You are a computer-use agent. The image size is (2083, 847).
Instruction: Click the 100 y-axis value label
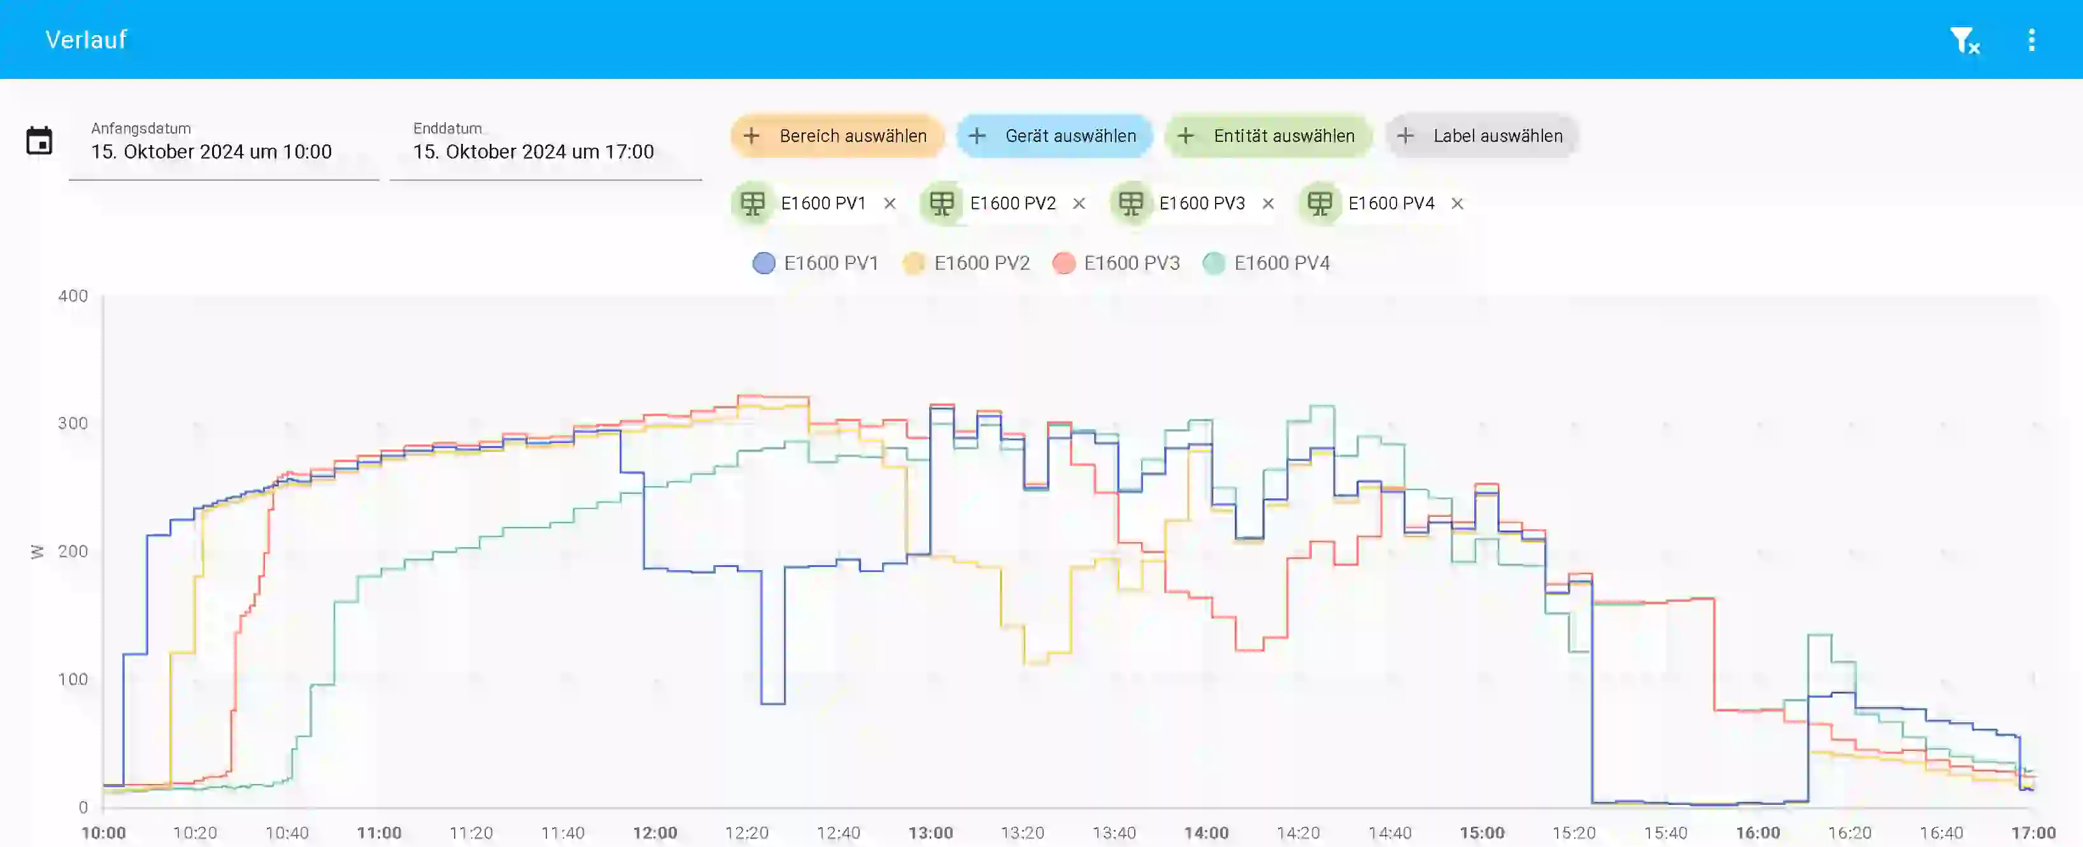73,679
